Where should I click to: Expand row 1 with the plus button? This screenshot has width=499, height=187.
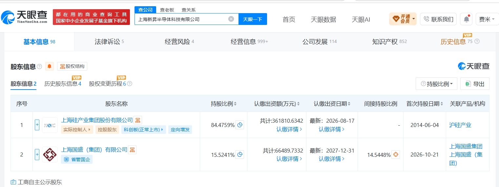point(37,125)
